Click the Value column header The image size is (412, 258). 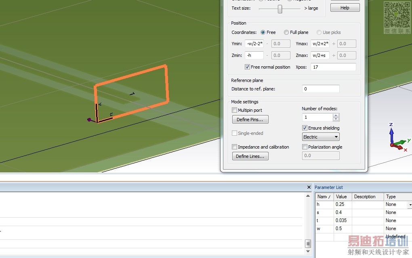coord(343,197)
